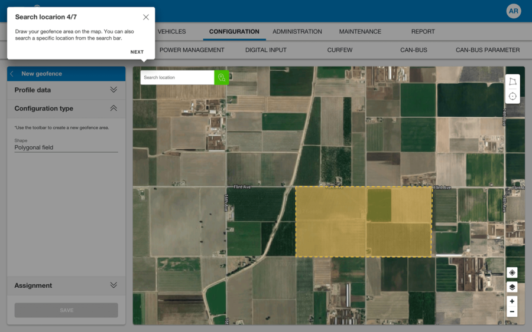Click the toolbar hint text in panel
This screenshot has height=332, width=532.
pyautogui.click(x=61, y=128)
